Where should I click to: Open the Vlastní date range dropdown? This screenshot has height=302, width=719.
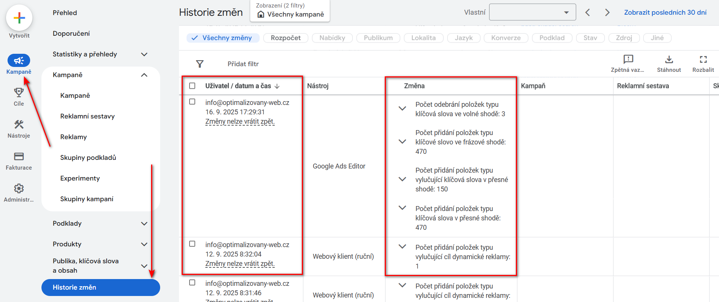pyautogui.click(x=532, y=12)
